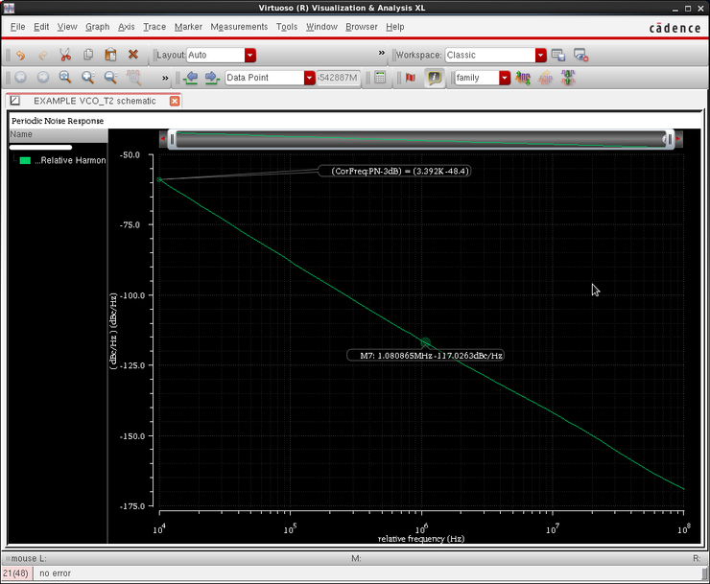Click the Replace trace green-arrows waveform icon
The width and height of the screenshot is (710, 584).
point(568,78)
